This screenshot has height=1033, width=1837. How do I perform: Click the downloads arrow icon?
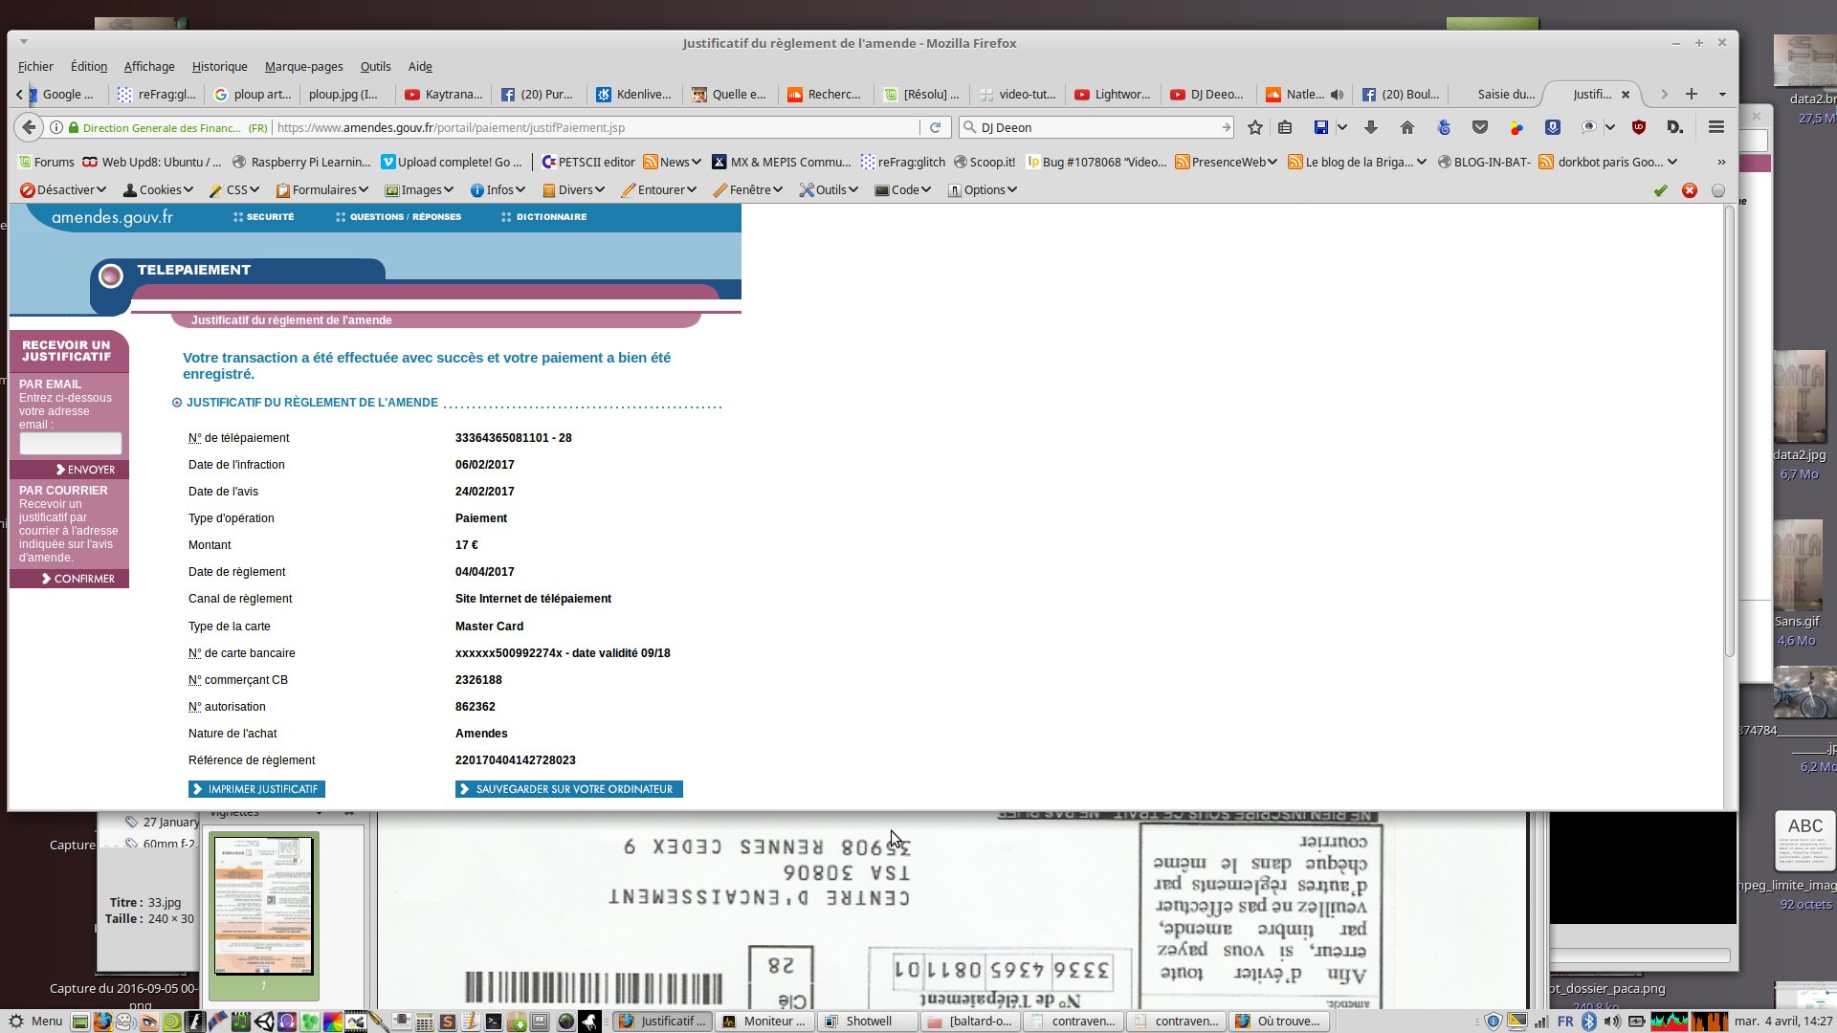1370,127
